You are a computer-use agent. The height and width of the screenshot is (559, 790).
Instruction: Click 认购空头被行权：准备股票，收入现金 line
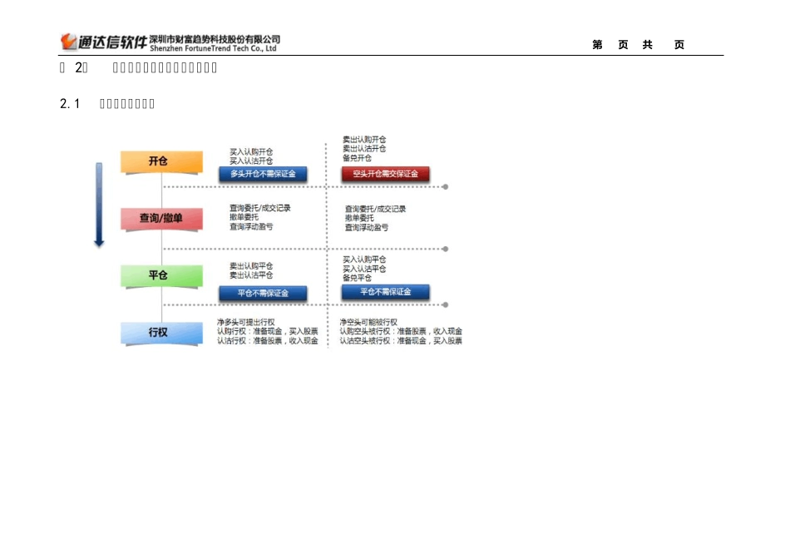401,331
